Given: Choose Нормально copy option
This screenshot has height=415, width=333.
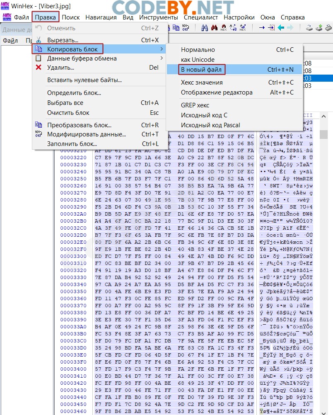Looking at the screenshot, I should pyautogui.click(x=234, y=49).
